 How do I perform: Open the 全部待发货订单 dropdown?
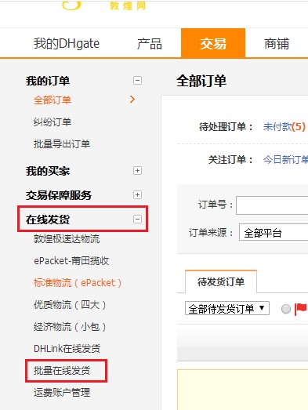coord(227,309)
